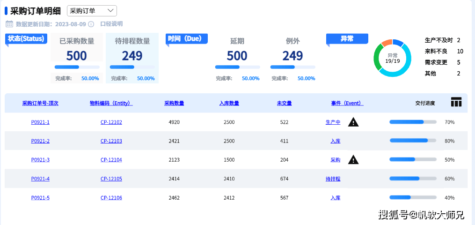Click the 待排程数量 completion progress bar

tap(132, 67)
